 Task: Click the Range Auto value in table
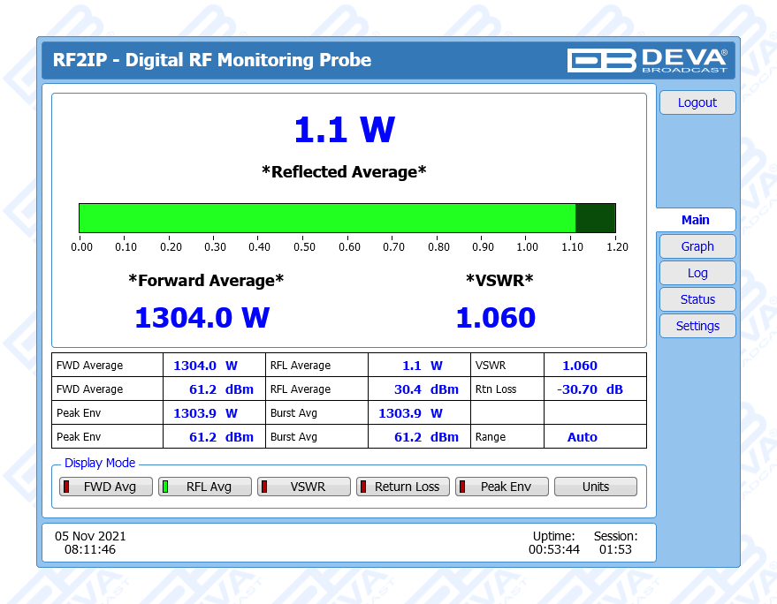(x=582, y=437)
